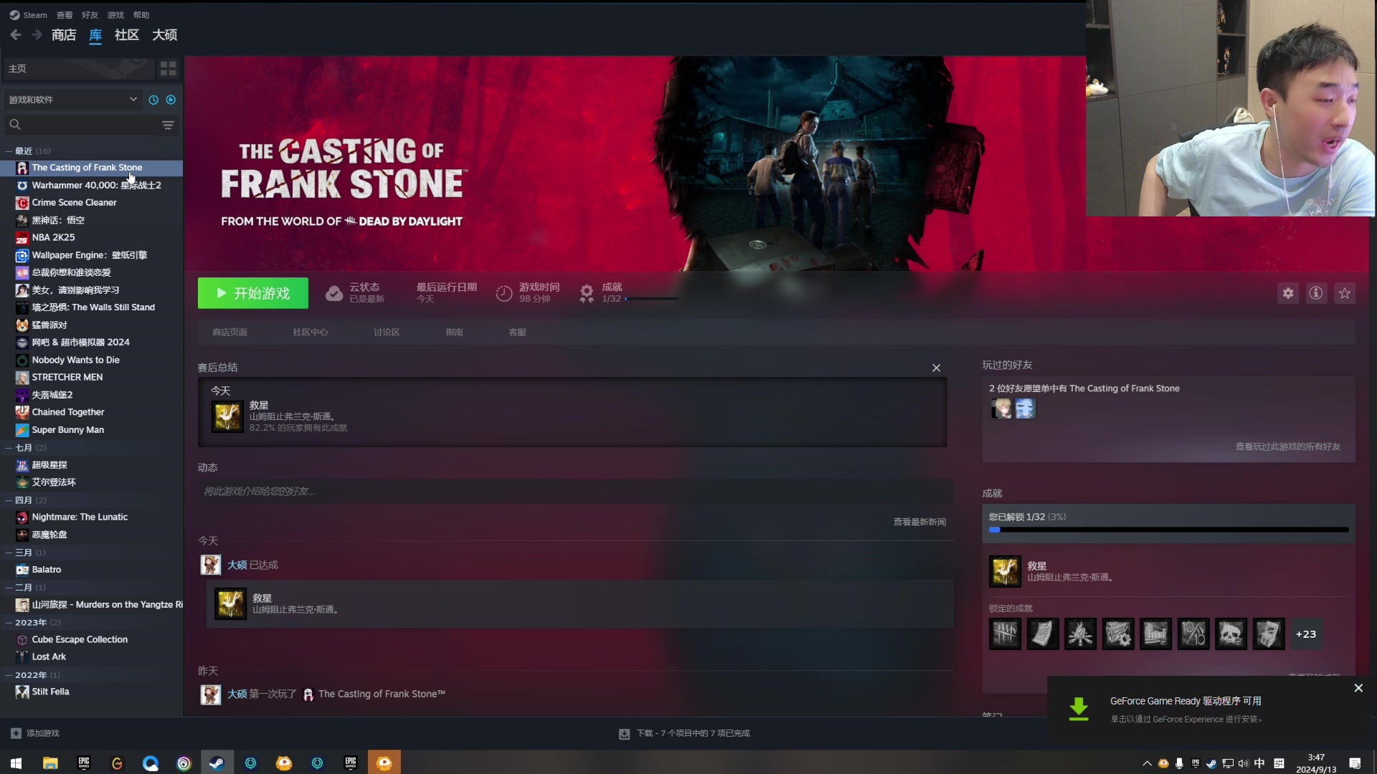The width and height of the screenshot is (1377, 774).
Task: Open Windows Start menu
Action: click(16, 763)
